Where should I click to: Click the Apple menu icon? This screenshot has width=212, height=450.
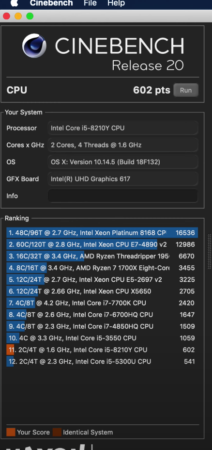point(14,3)
